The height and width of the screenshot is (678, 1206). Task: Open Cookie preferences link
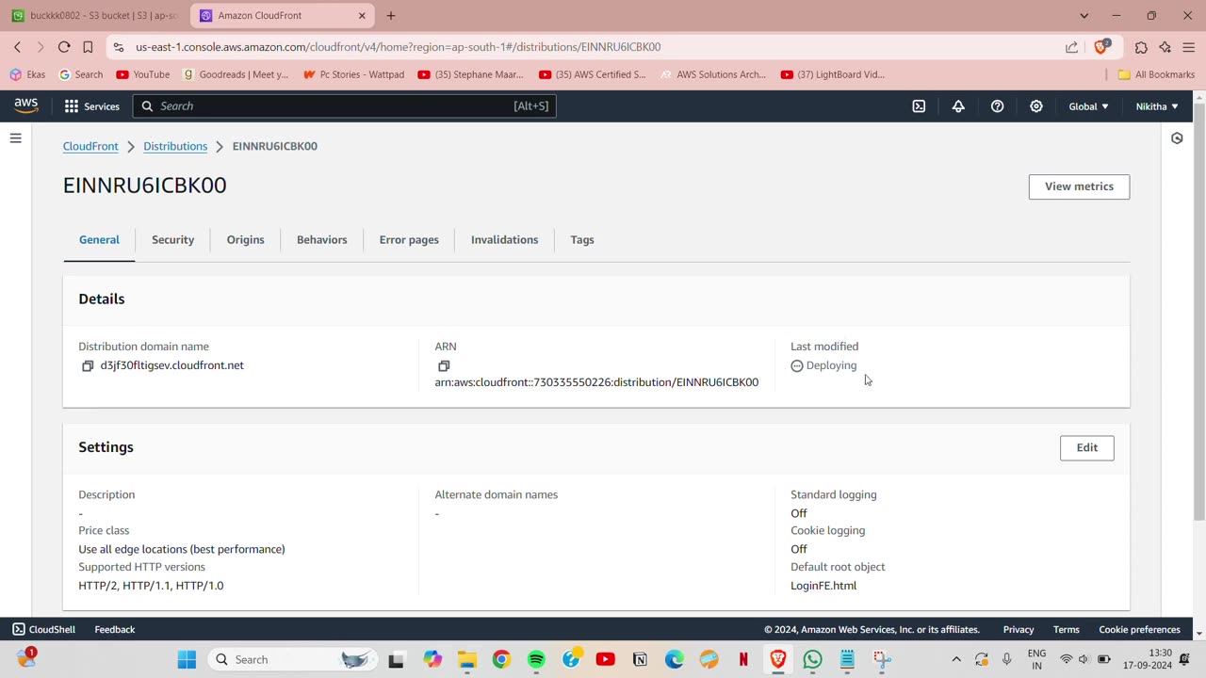(x=1140, y=629)
